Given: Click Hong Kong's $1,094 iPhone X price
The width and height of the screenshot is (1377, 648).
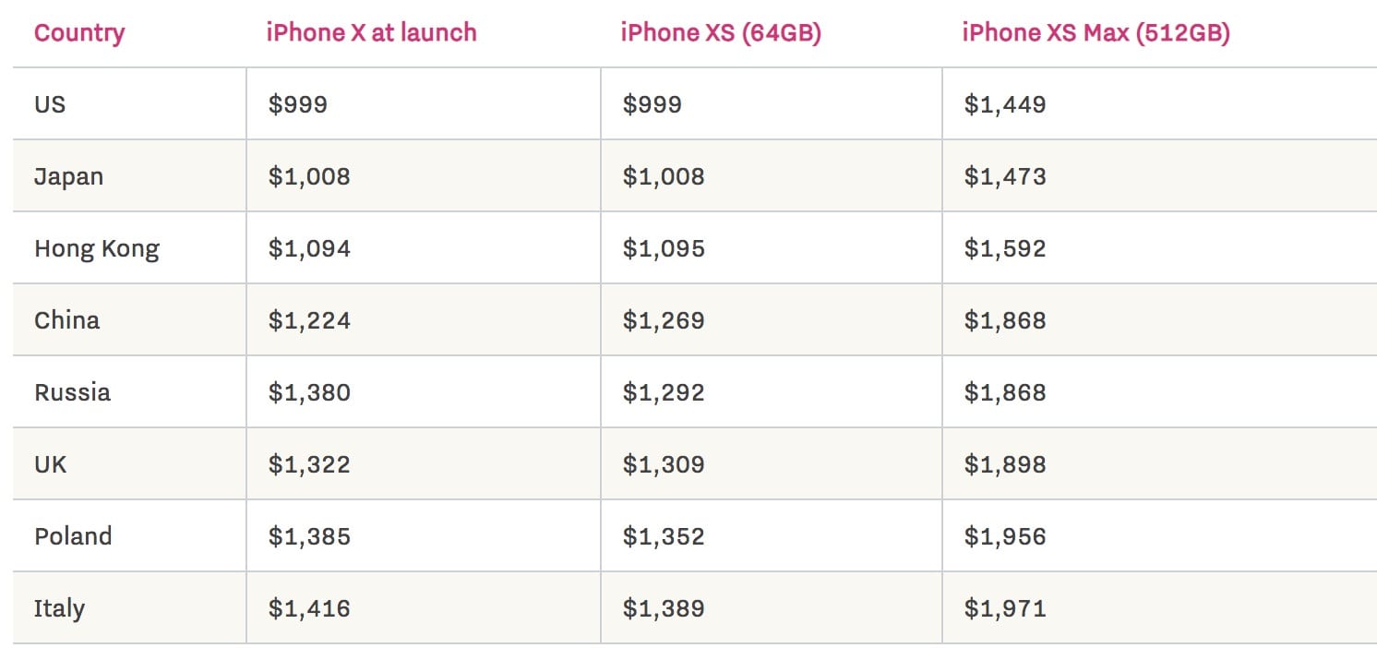Looking at the screenshot, I should tap(309, 248).
